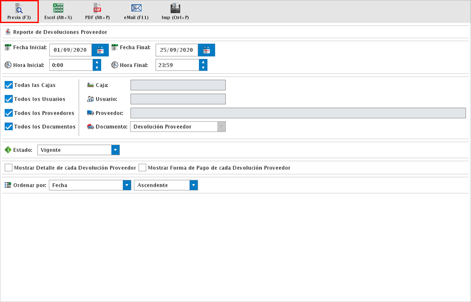Open the Fecha Inicial calendar picker
471x302 pixels.
click(100, 50)
